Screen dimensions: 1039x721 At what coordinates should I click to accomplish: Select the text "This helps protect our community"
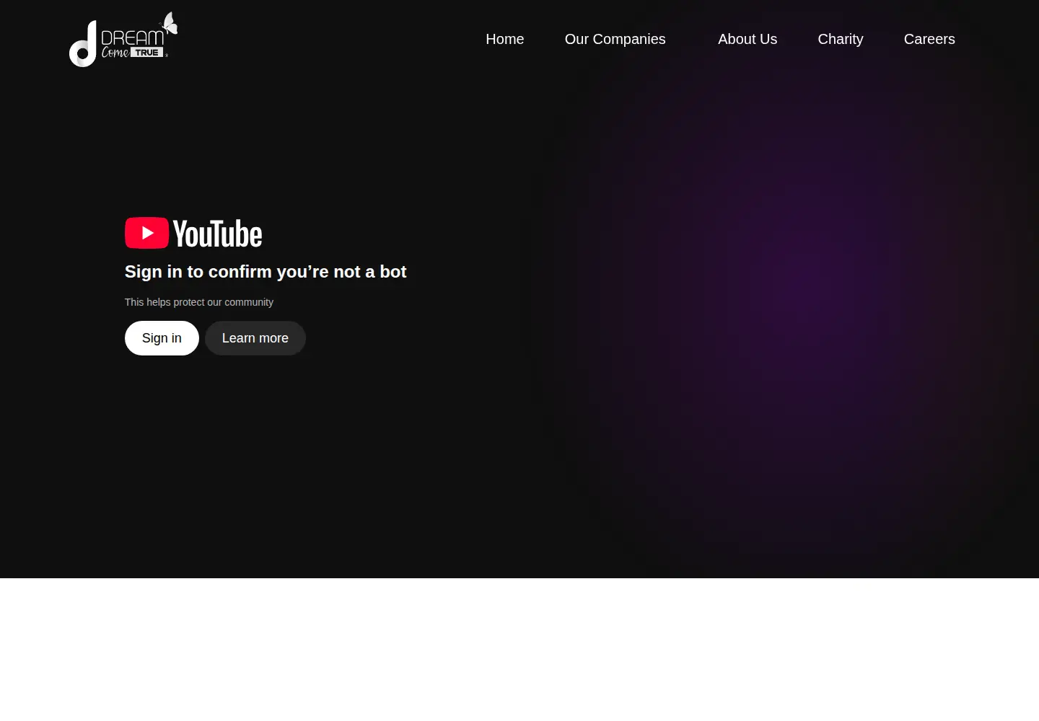tap(199, 302)
